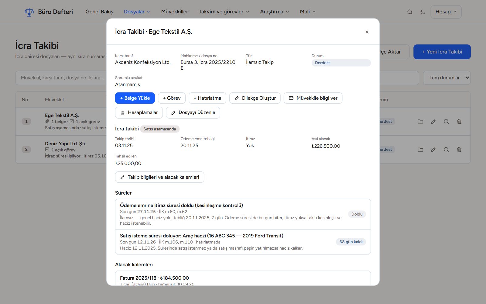Select the Deniz Yapı Ltd. Şti. row name
The image size is (486, 304).
(x=66, y=143)
